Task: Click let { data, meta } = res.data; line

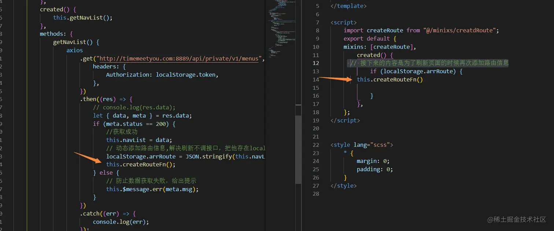Action: tap(143, 116)
